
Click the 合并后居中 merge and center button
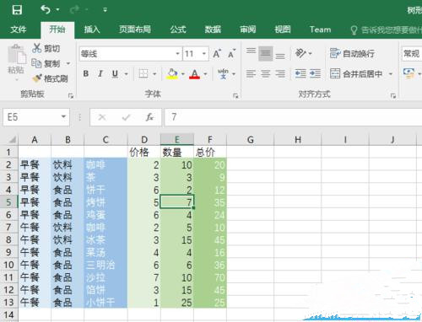click(x=356, y=73)
